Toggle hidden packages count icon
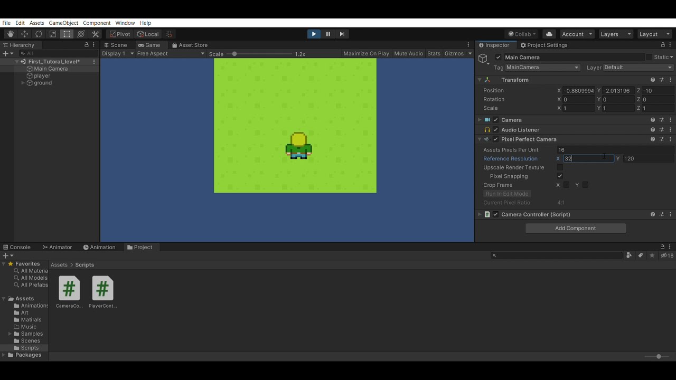 coord(667,255)
